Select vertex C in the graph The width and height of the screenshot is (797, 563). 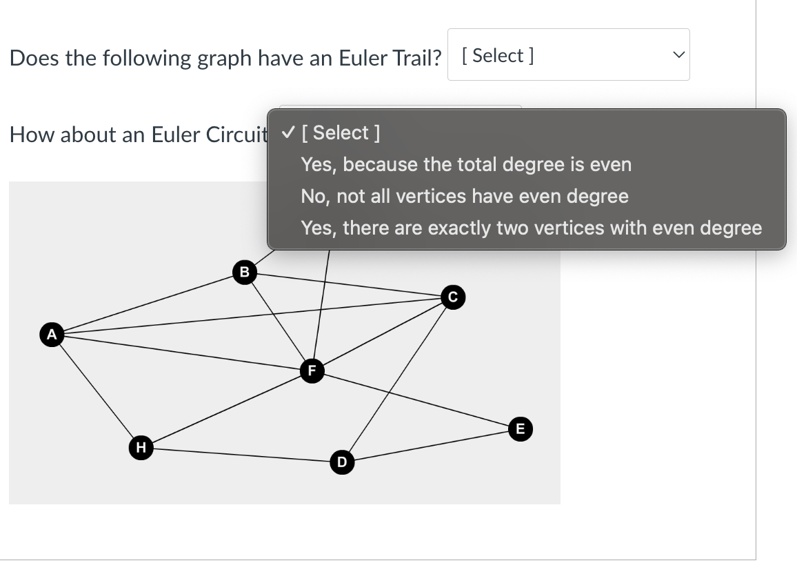[x=453, y=297]
